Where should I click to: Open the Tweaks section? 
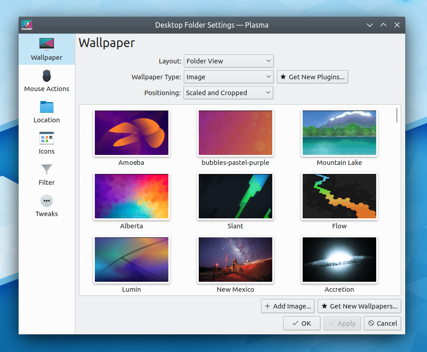click(x=47, y=206)
